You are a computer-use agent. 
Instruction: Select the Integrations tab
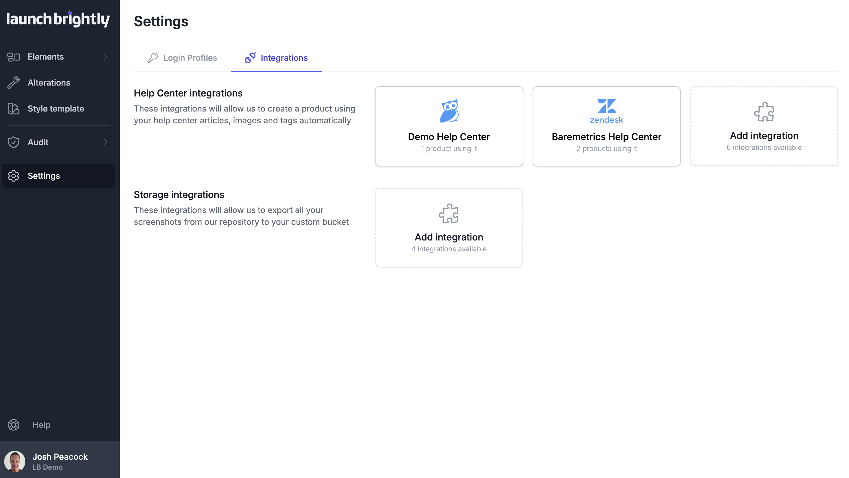(x=277, y=58)
